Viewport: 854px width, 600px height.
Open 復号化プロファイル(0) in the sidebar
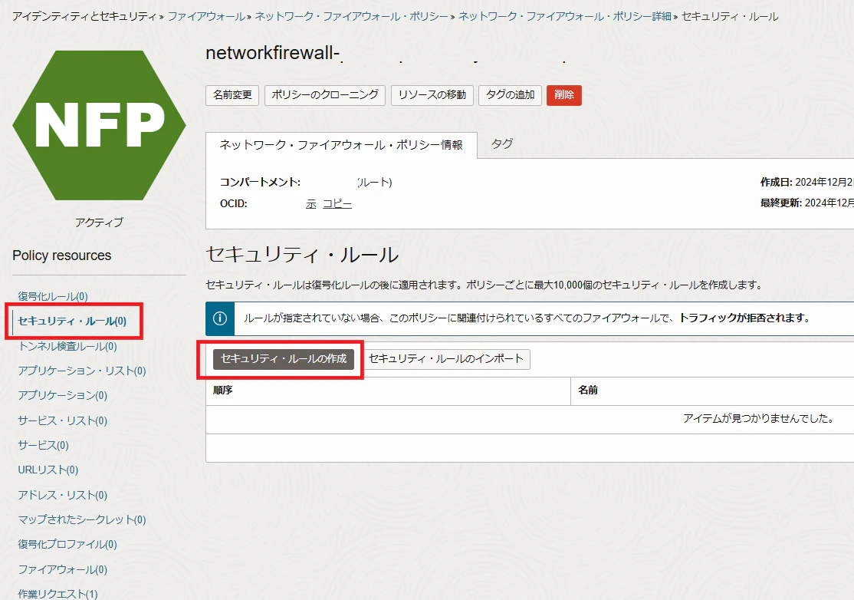(x=67, y=544)
